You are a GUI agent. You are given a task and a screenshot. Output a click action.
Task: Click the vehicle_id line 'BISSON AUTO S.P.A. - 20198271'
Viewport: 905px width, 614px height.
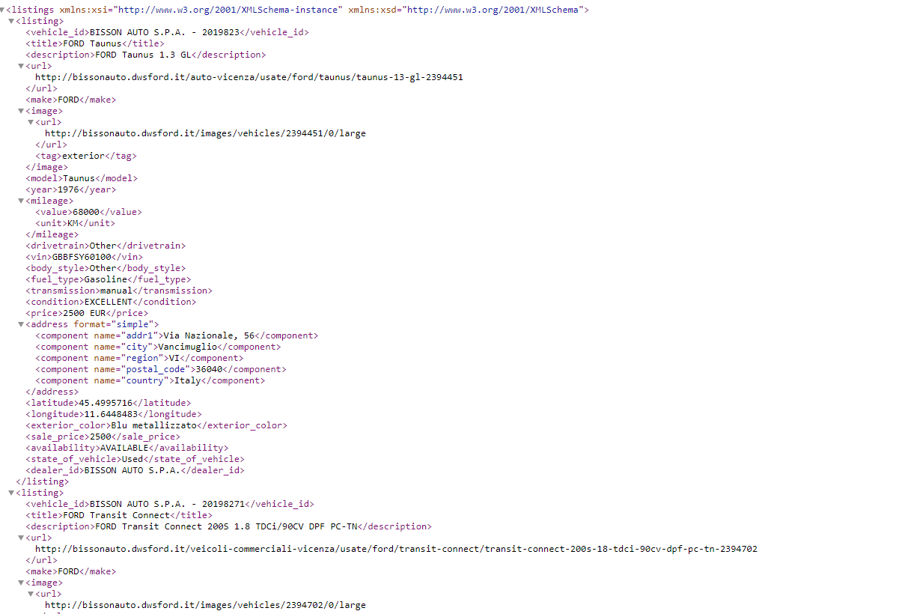[x=170, y=504]
